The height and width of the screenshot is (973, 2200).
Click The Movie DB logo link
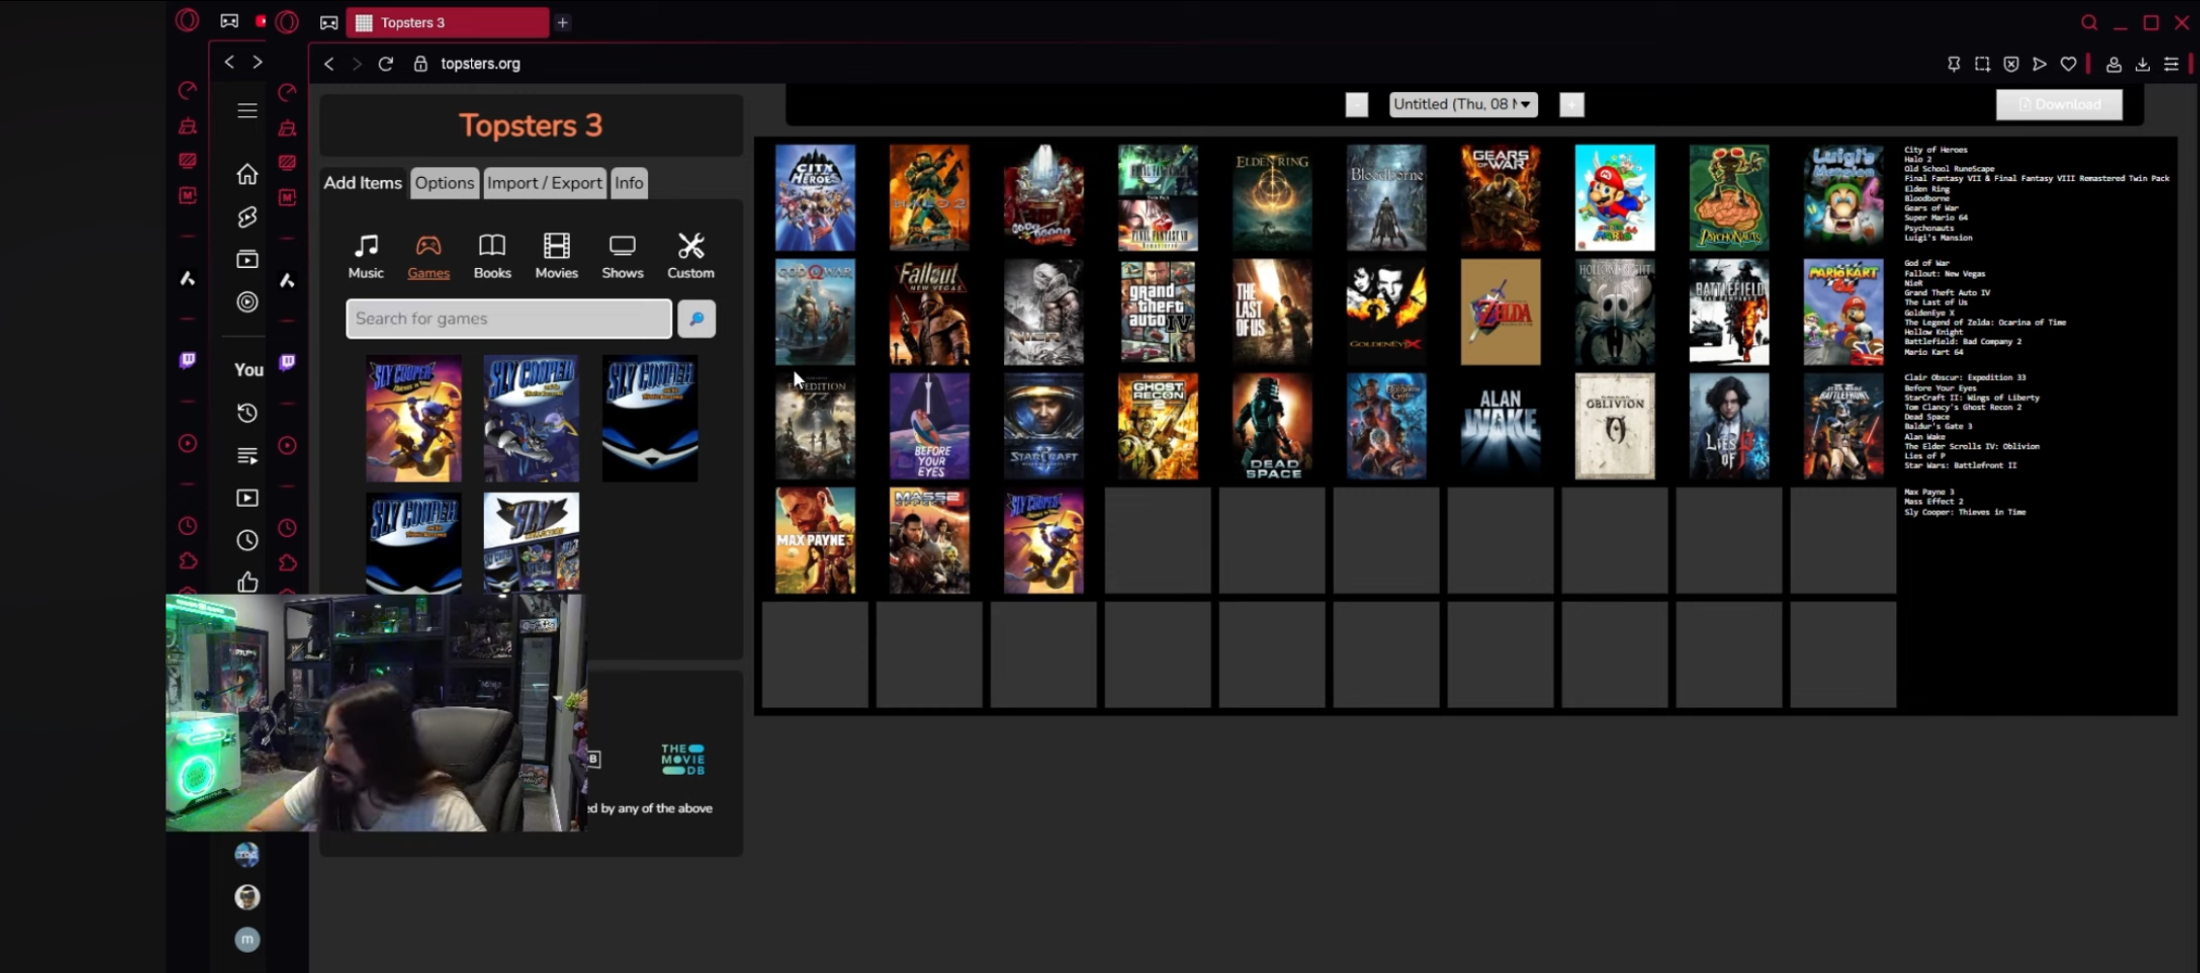click(x=683, y=759)
